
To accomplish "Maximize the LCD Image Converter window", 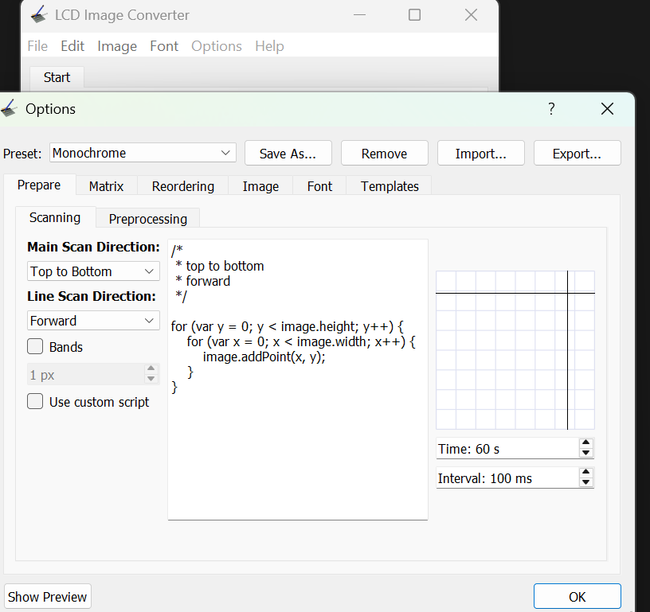I will (x=414, y=15).
